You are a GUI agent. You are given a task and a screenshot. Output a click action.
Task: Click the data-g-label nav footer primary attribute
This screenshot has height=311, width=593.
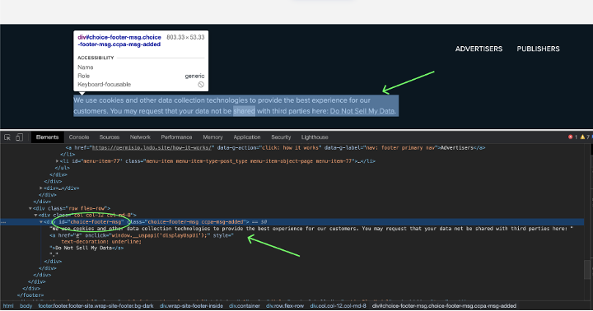(381, 148)
